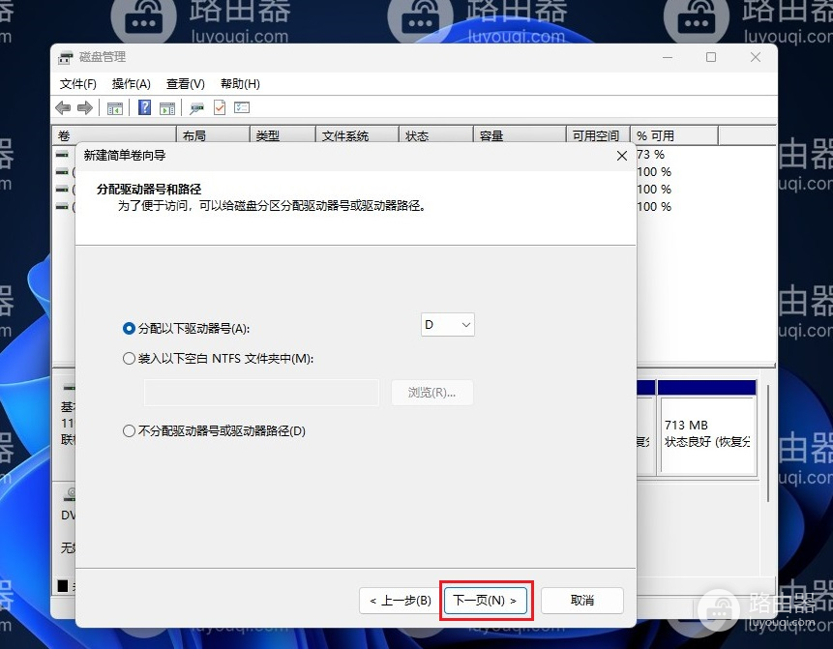Image resolution: width=833 pixels, height=649 pixels.
Task: Close the 新建简单卷向导 dialog
Action: click(x=621, y=156)
